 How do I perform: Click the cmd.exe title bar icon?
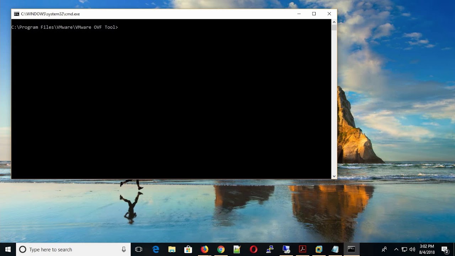(16, 14)
